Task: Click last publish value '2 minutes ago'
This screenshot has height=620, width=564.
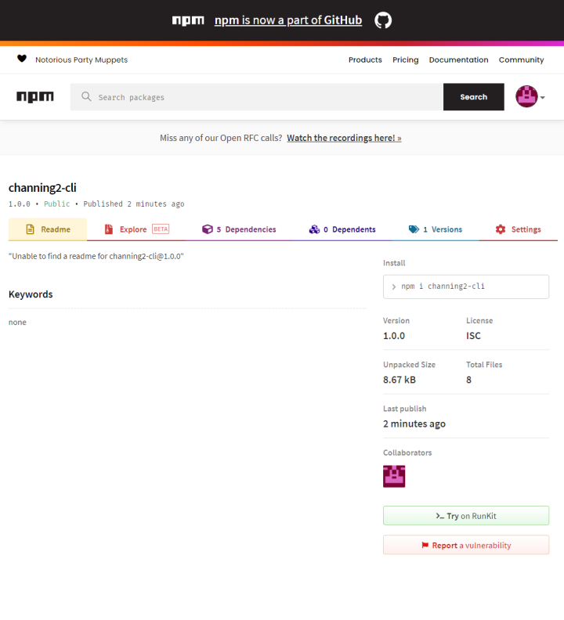Action: (414, 424)
